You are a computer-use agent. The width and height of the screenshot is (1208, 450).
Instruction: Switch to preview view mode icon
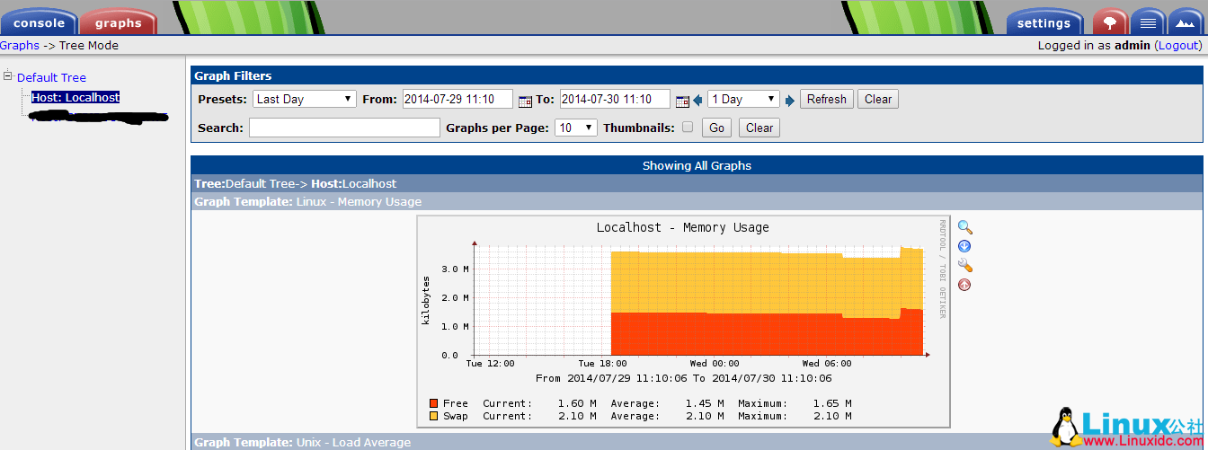pyautogui.click(x=1184, y=22)
